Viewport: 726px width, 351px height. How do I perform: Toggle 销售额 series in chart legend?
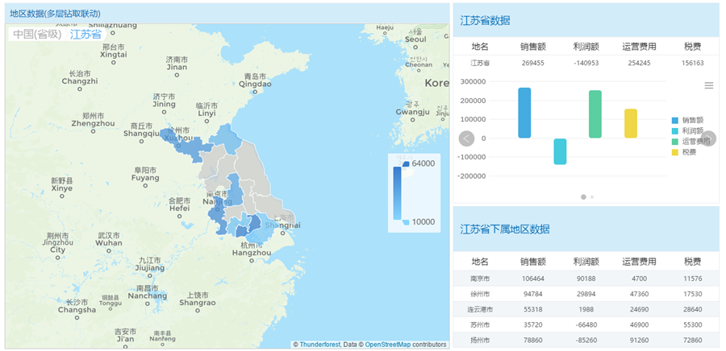pyautogui.click(x=688, y=120)
